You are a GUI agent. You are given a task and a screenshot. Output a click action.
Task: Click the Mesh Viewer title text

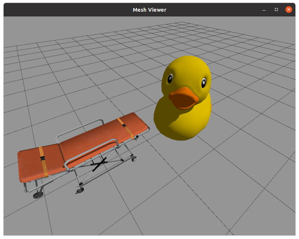click(x=149, y=10)
